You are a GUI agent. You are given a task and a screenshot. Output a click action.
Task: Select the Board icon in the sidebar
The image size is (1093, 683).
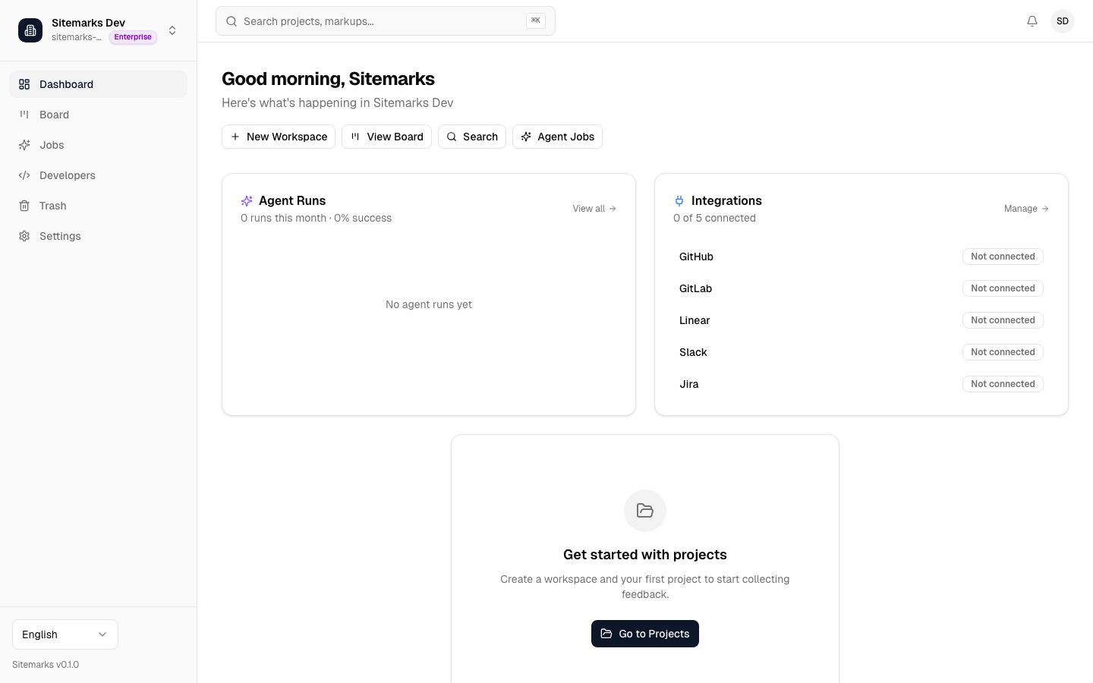24,115
